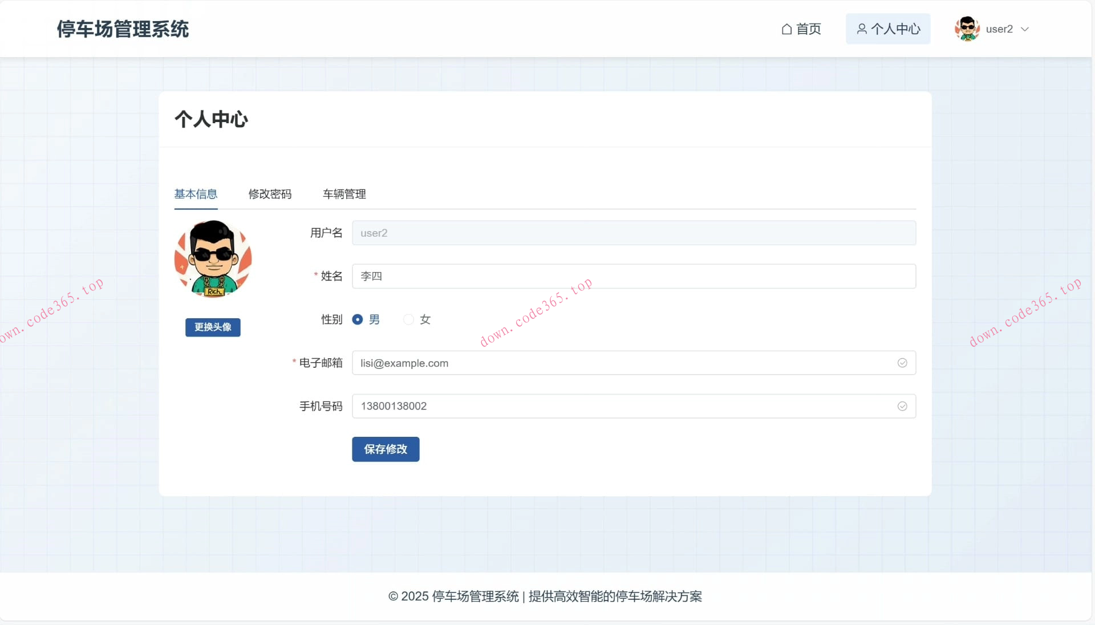The height and width of the screenshot is (625, 1095).
Task: Switch to the 修改密码 tab
Action: [x=270, y=194]
